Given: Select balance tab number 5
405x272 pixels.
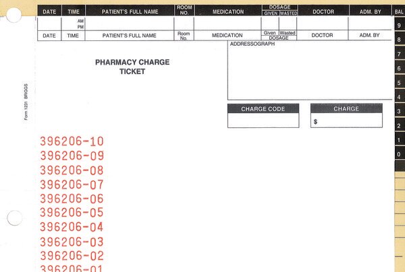Looking at the screenshot, I should [400, 83].
